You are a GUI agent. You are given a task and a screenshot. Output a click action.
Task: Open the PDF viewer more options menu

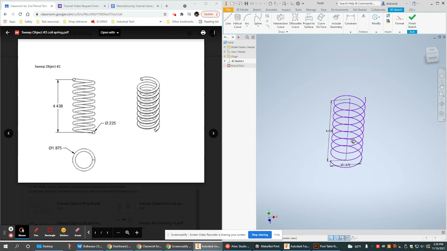click(214, 32)
